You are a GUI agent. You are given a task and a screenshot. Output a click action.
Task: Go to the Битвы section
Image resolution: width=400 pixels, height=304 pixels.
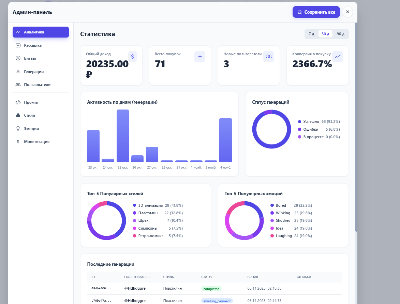(41, 58)
